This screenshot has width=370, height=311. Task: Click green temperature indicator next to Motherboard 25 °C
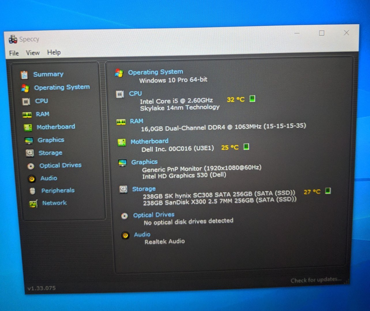coord(246,147)
